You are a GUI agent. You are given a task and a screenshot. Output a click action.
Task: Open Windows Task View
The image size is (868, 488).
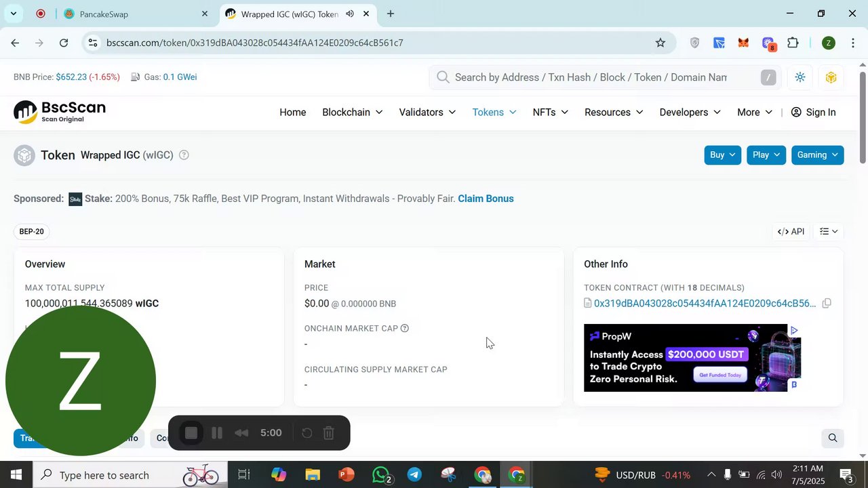[244, 474]
